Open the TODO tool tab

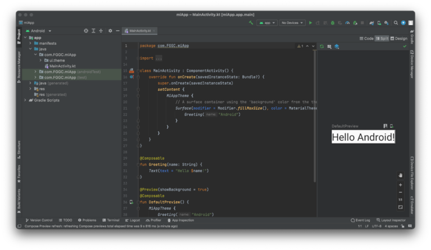66,220
